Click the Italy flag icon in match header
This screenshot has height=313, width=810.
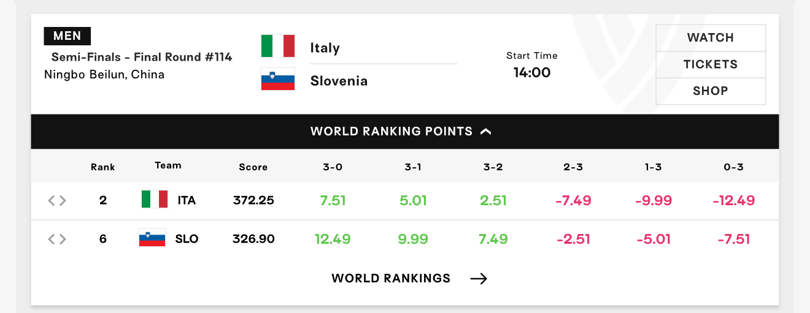278,46
